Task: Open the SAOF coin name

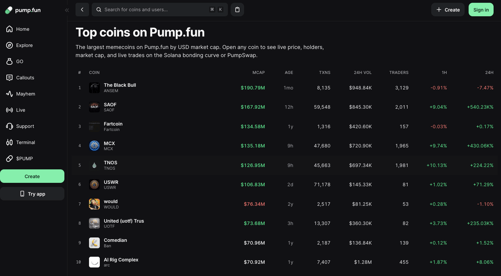Action: click(x=110, y=104)
